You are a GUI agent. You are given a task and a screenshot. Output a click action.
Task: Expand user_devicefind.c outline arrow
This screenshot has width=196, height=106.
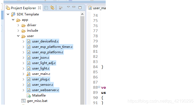(23, 41)
